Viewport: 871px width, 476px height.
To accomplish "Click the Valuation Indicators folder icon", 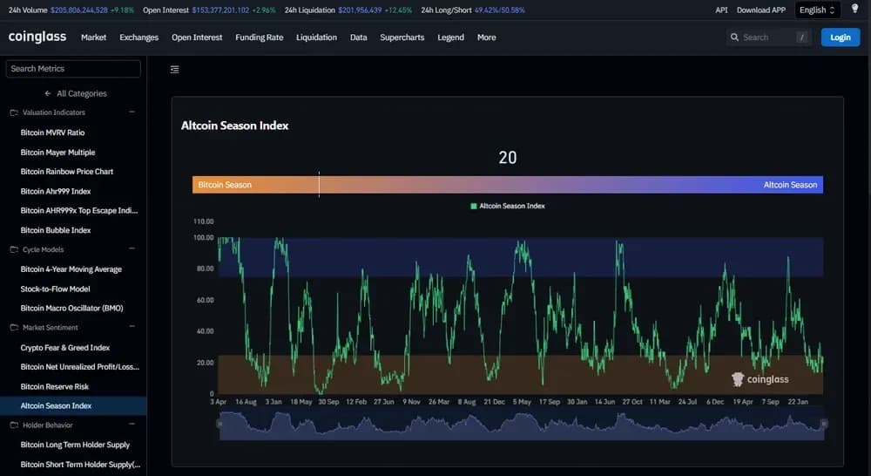I will click(14, 112).
